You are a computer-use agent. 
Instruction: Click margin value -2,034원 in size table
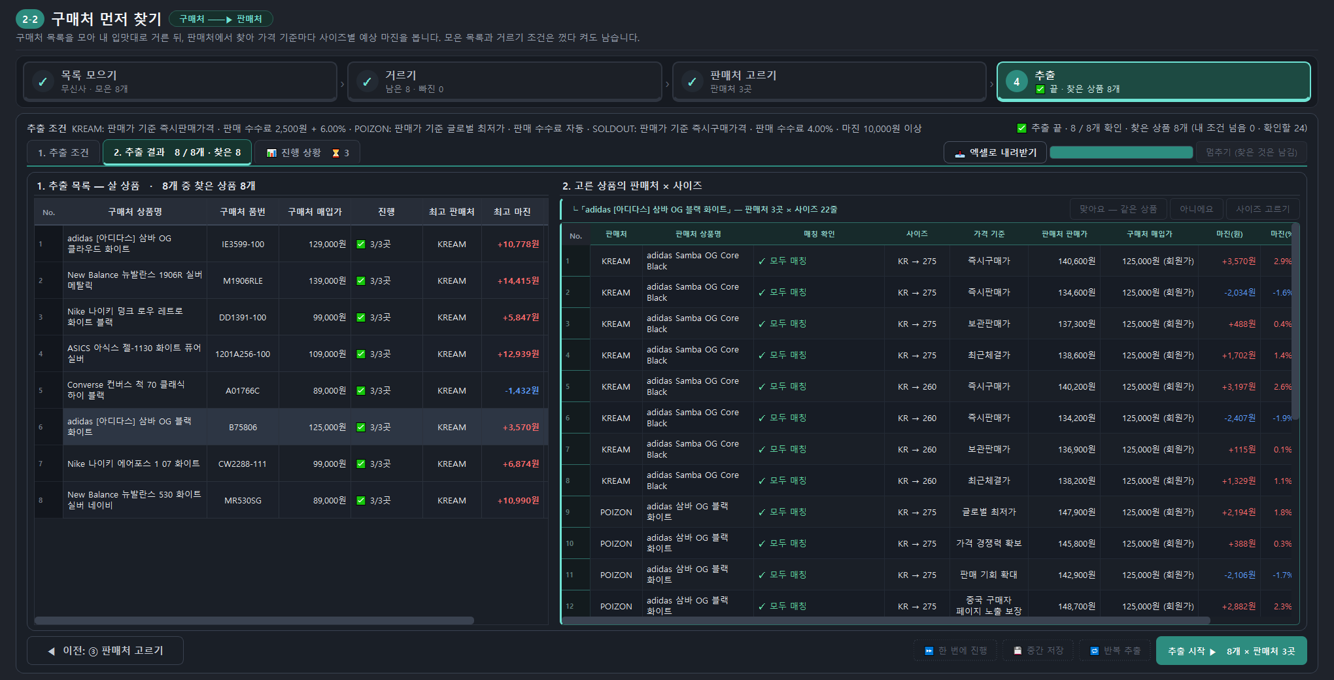click(1240, 292)
